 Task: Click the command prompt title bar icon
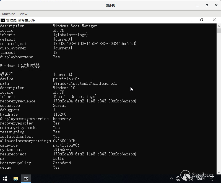[3, 20]
